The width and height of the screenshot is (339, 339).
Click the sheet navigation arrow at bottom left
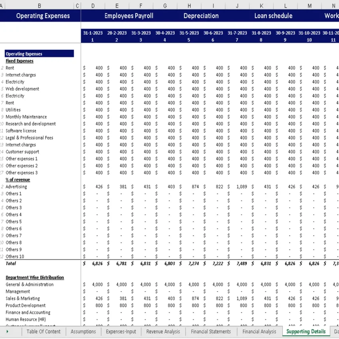coord(7,331)
